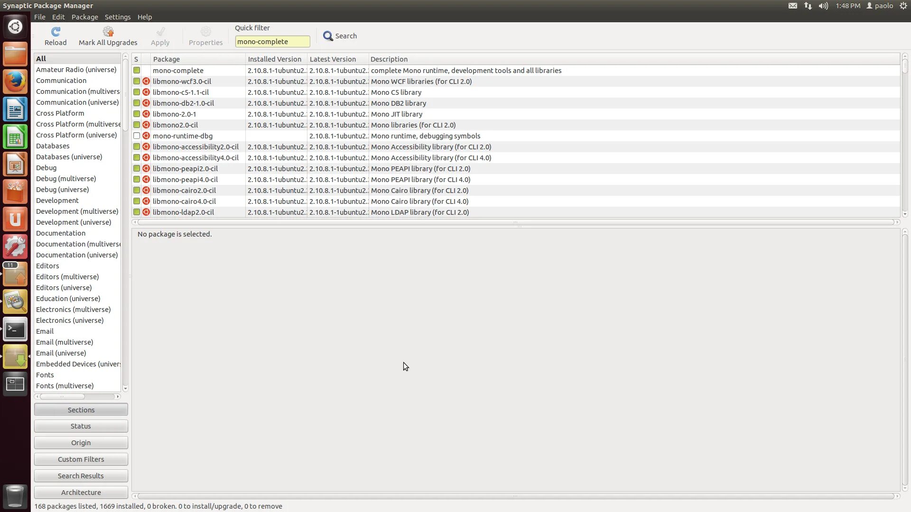Click the Search magnifier button
The width and height of the screenshot is (911, 512).
click(340, 36)
